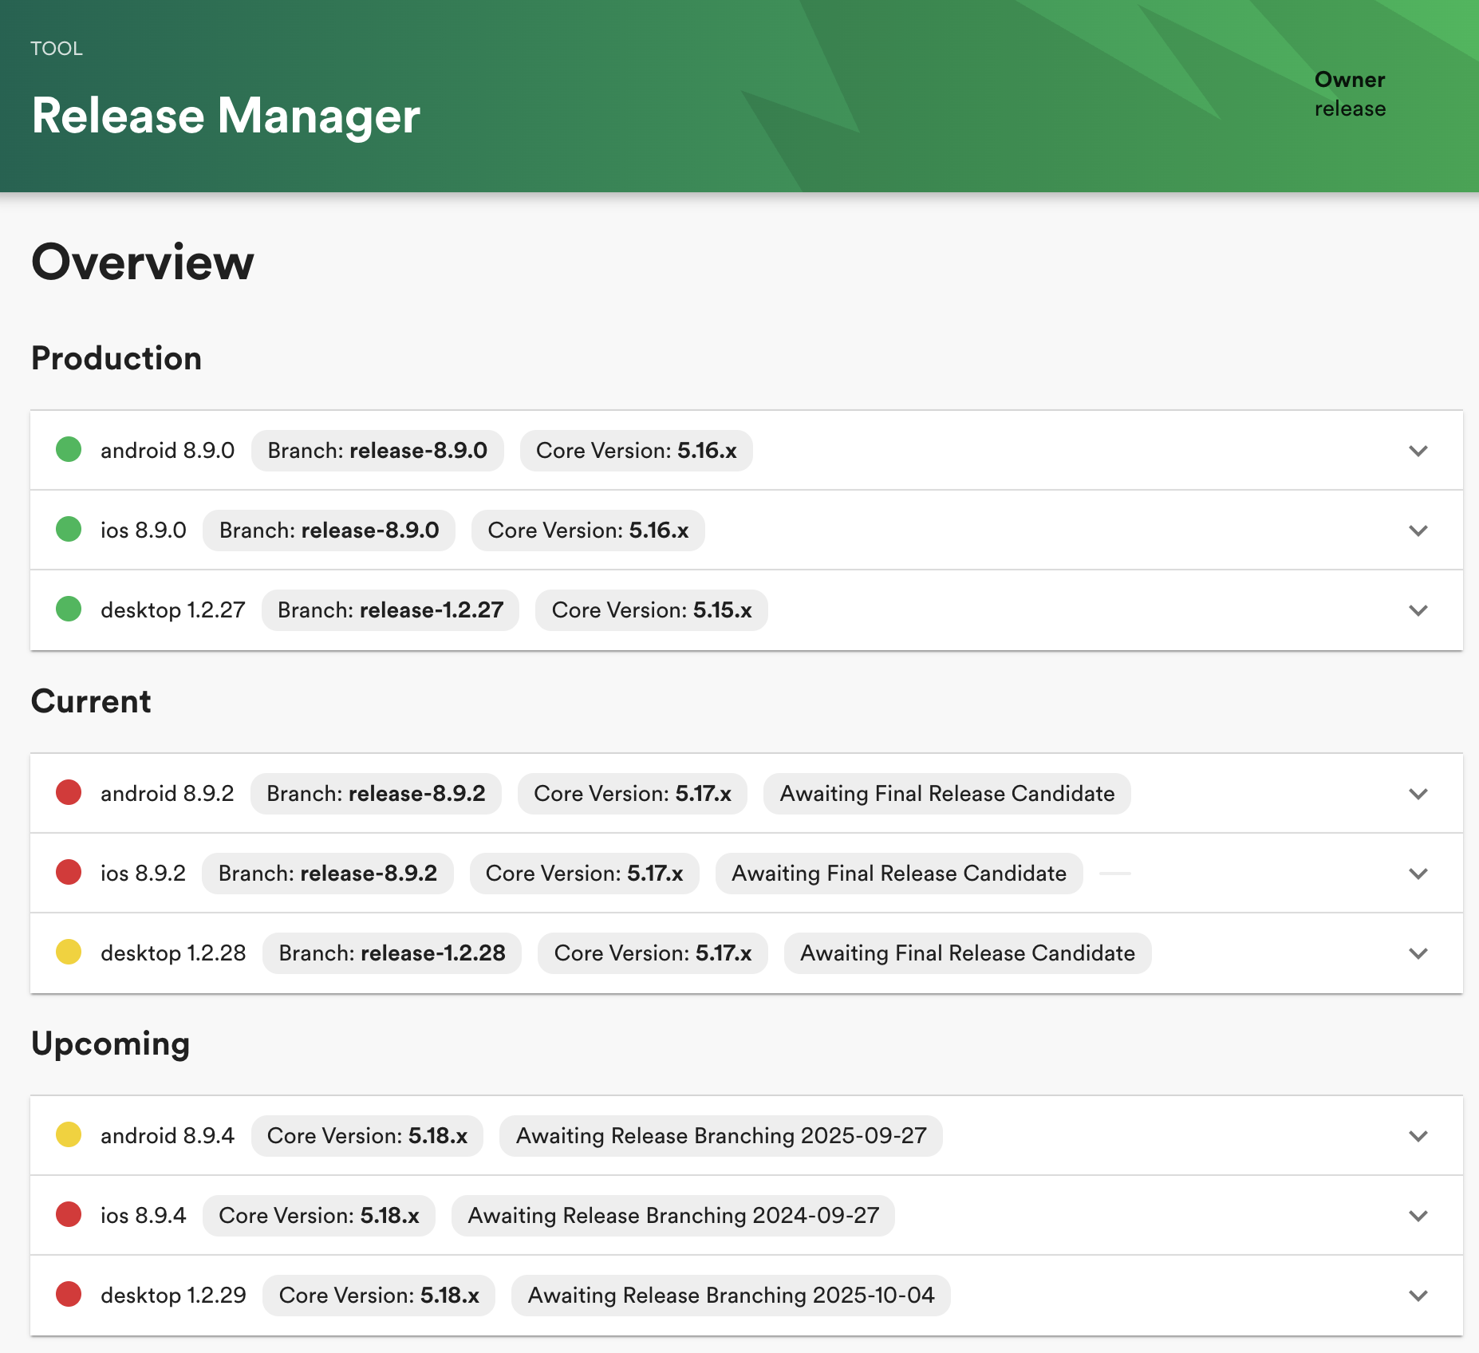Screen dimensions: 1479x1353
Task: Expand details for ios 8.9.2
Action: tap(1418, 873)
